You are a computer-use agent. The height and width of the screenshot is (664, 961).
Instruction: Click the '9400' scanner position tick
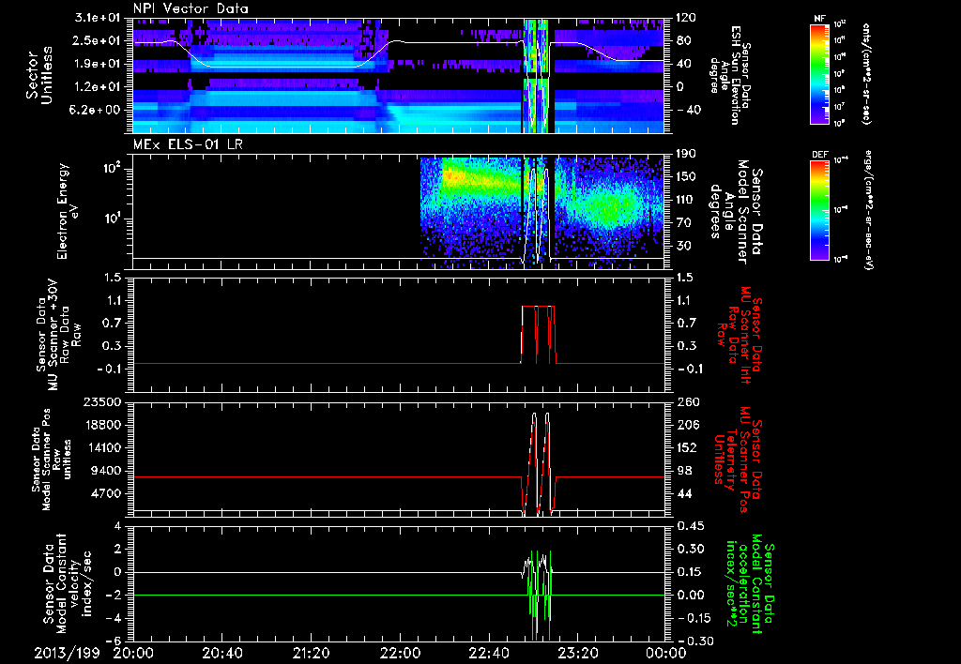105,471
